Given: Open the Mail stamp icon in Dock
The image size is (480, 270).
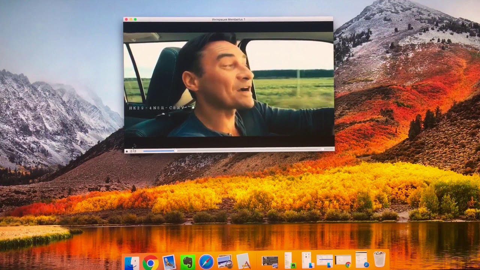Looking at the screenshot, I should click(x=169, y=262).
